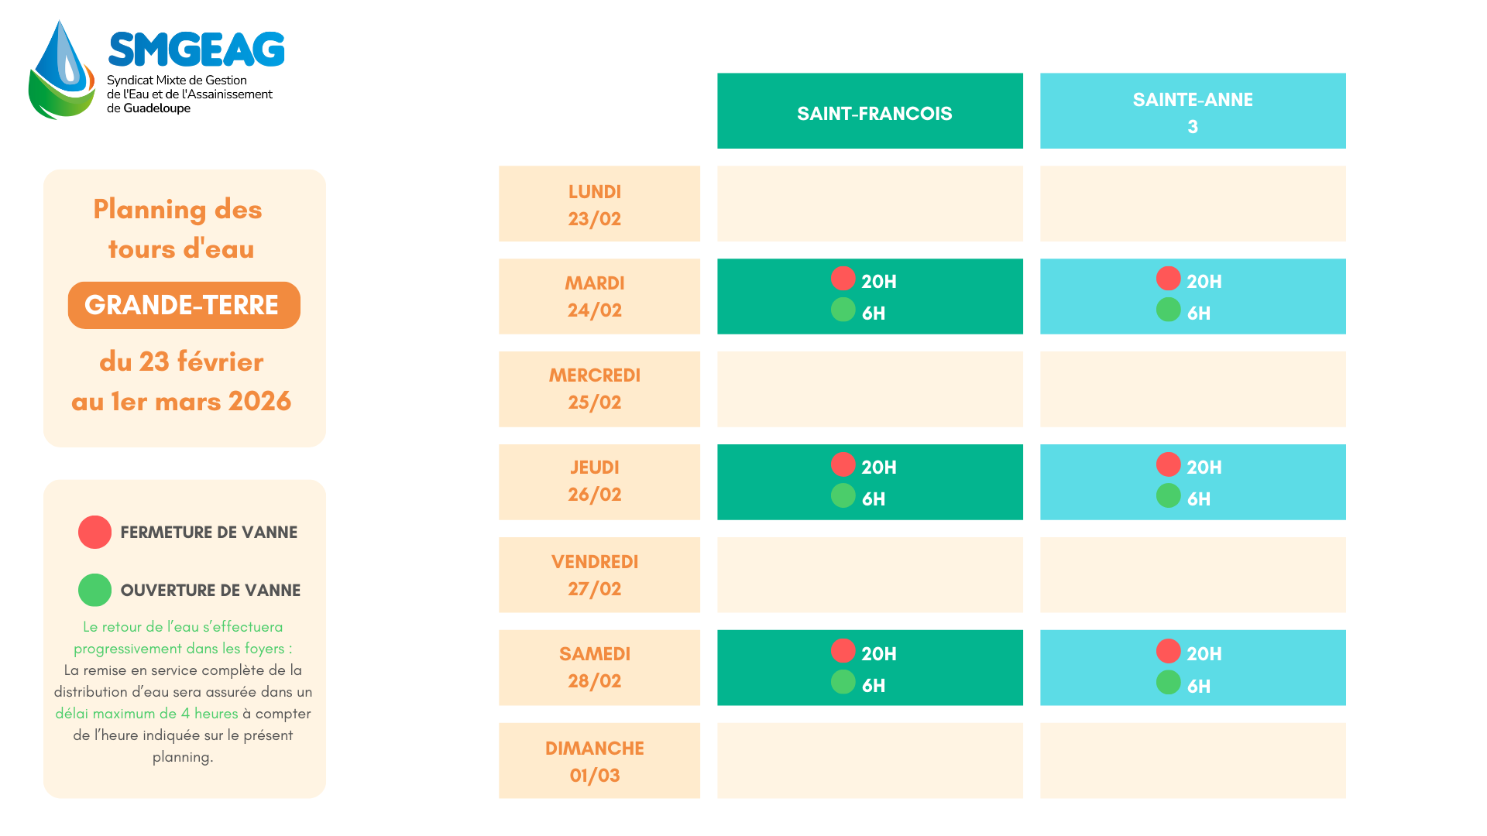This screenshot has height=836, width=1487.
Task: Click Saturday's red closing dot for Saint-Francois
Action: (x=843, y=651)
